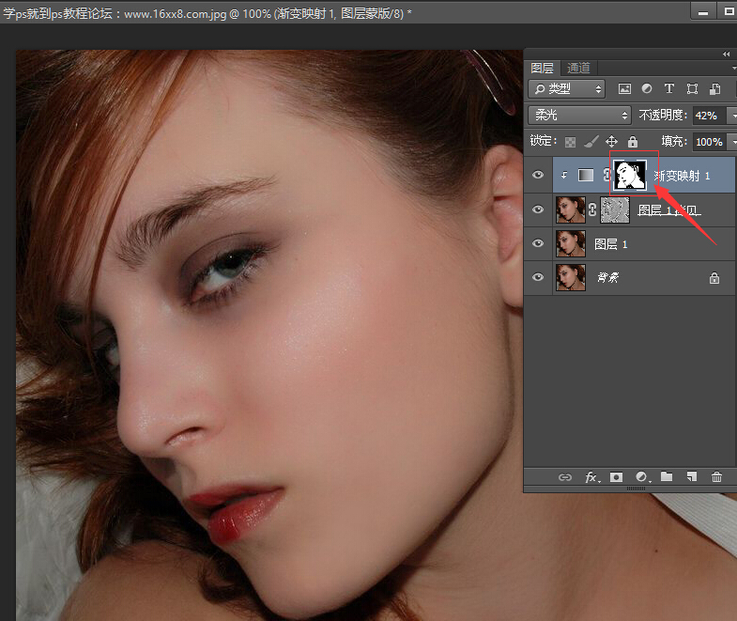This screenshot has width=737, height=621.
Task: Open the 柔光 blend mode dropdown
Action: [x=580, y=116]
